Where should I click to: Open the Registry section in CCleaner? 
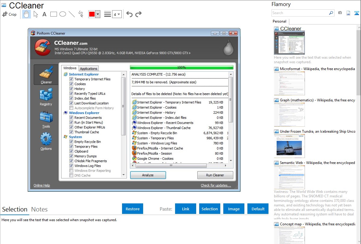[x=46, y=97]
